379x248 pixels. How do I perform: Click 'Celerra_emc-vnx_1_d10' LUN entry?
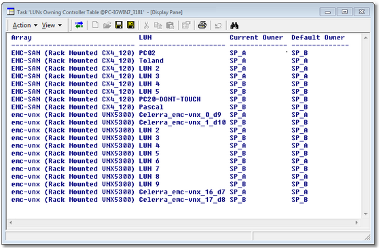(x=182, y=122)
